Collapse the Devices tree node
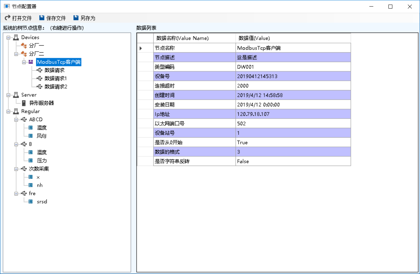Image resolution: width=420 pixels, height=274 pixels. coord(8,37)
